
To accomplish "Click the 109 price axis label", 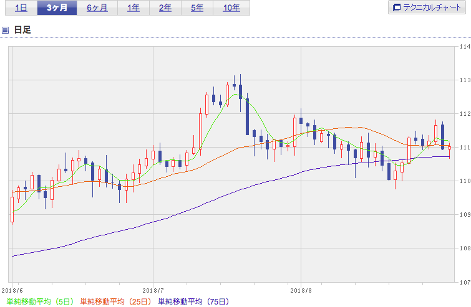I will 465,215.
